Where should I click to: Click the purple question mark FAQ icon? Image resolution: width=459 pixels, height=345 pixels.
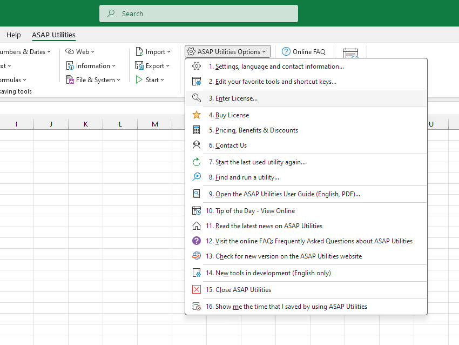click(x=197, y=241)
